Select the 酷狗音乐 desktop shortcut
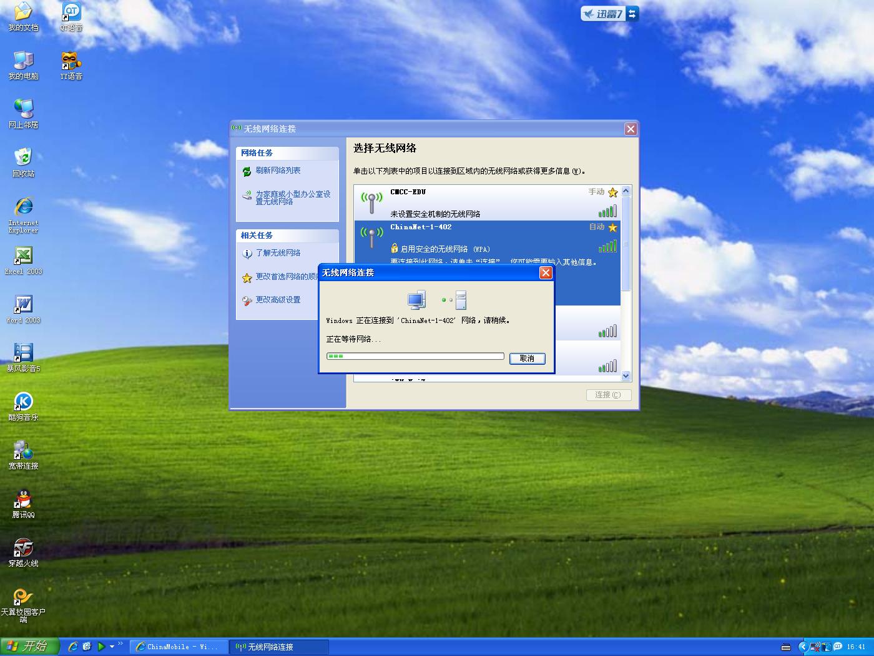 click(23, 407)
